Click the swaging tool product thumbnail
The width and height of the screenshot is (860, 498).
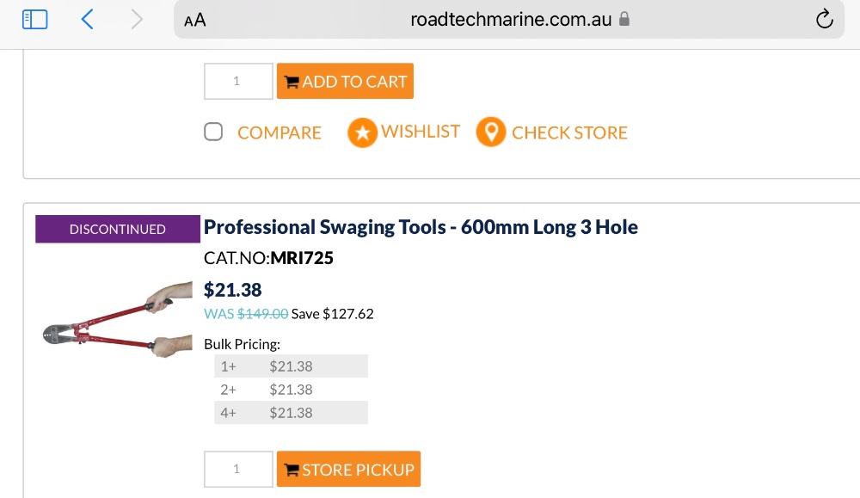pos(109,319)
